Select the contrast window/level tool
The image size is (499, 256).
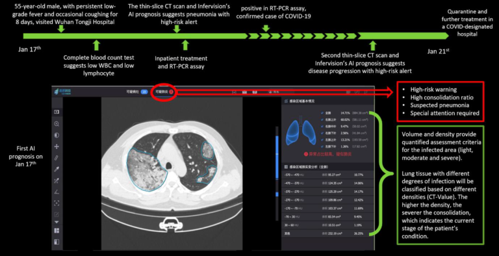tap(57, 135)
